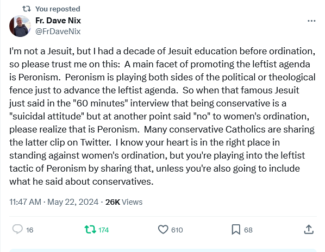
Task: Open the three-dot more options menu
Action: (311, 21)
